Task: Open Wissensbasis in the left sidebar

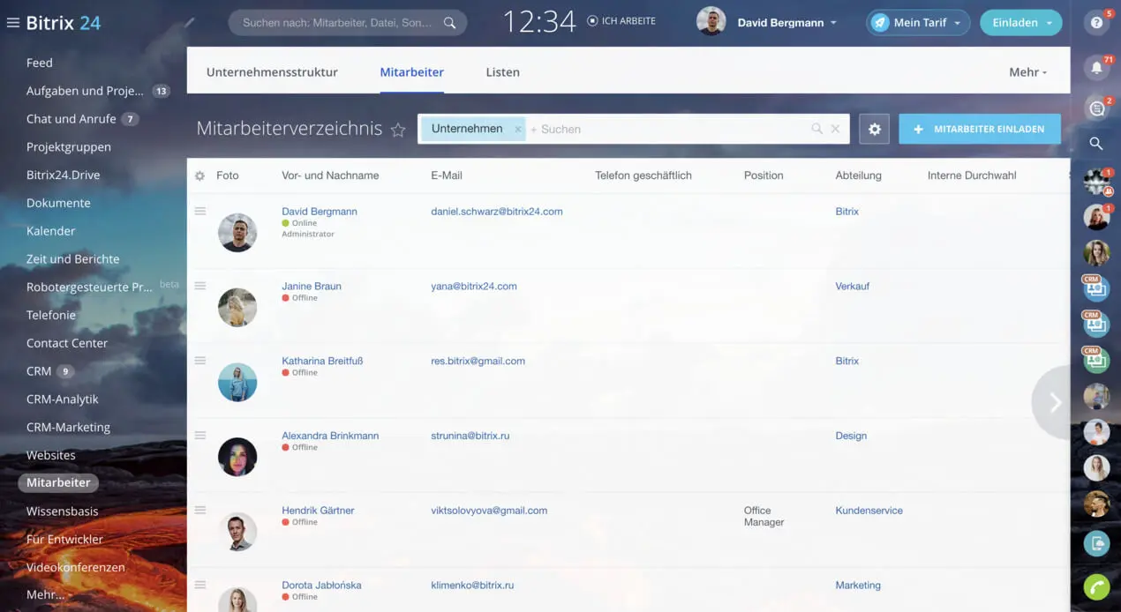Action: click(63, 511)
